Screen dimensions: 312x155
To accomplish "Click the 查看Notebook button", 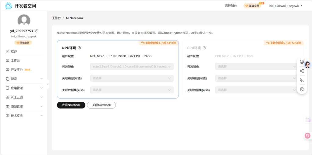I will point(71,105).
